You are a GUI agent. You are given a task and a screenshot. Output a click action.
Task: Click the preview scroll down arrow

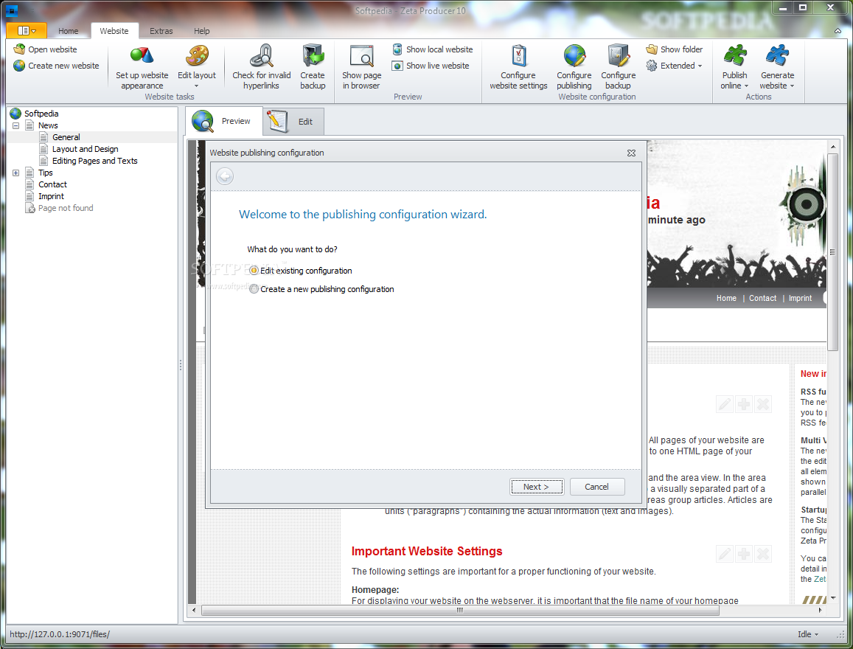coord(832,598)
